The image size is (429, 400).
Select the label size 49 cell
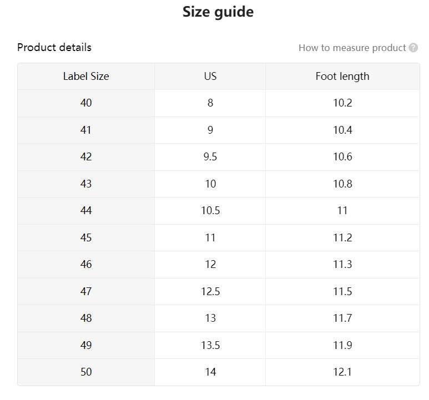(86, 346)
